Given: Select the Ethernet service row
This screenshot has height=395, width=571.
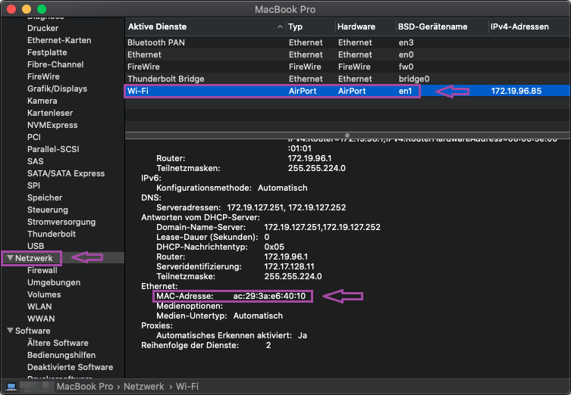Looking at the screenshot, I should pos(347,54).
